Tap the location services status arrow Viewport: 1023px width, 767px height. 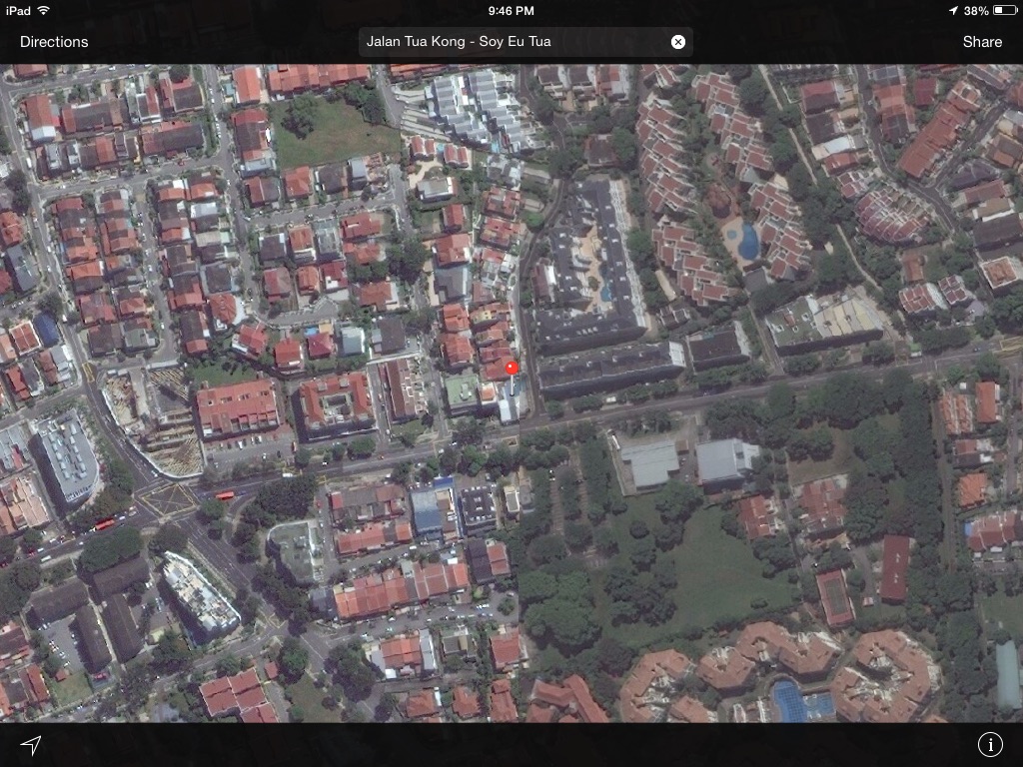click(953, 10)
